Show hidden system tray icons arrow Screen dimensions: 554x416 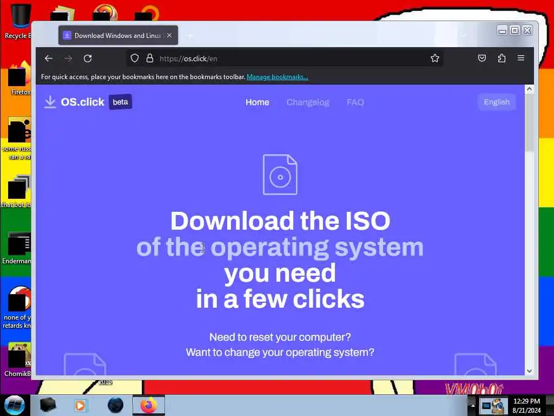click(x=473, y=405)
